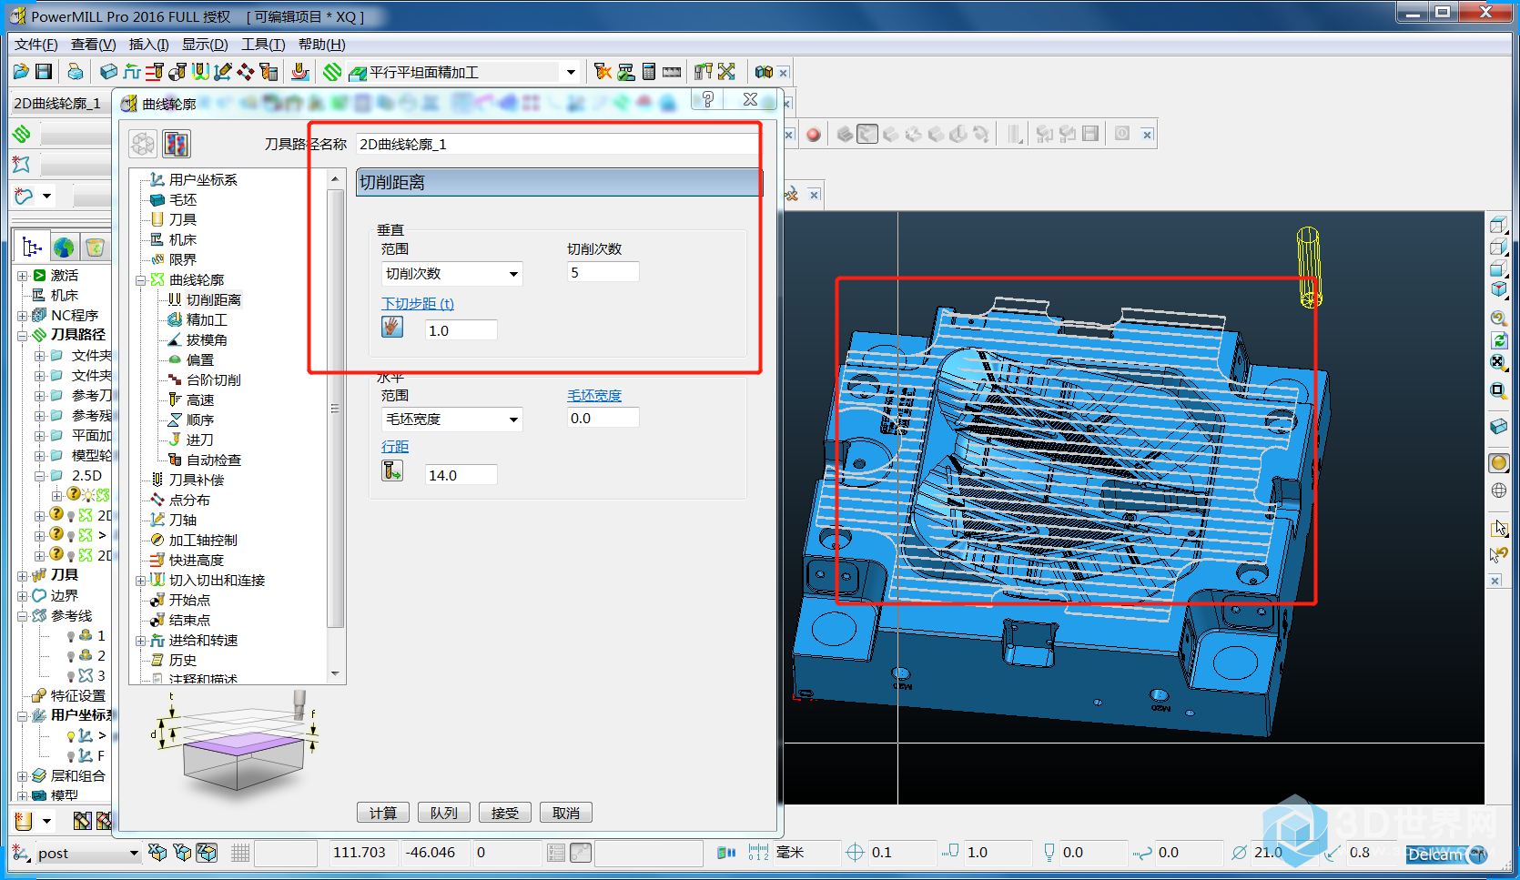This screenshot has height=880, width=1520.
Task: Toggle light bulb for workplane named >
Action: 71,736
